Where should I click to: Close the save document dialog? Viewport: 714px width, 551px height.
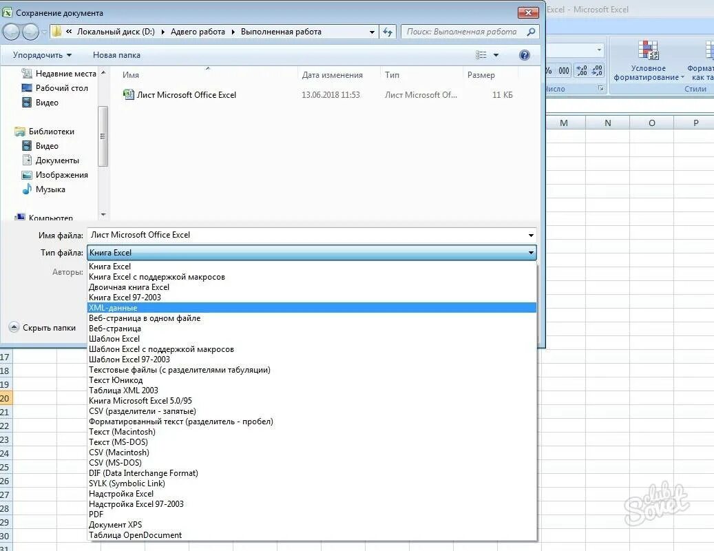(x=528, y=13)
